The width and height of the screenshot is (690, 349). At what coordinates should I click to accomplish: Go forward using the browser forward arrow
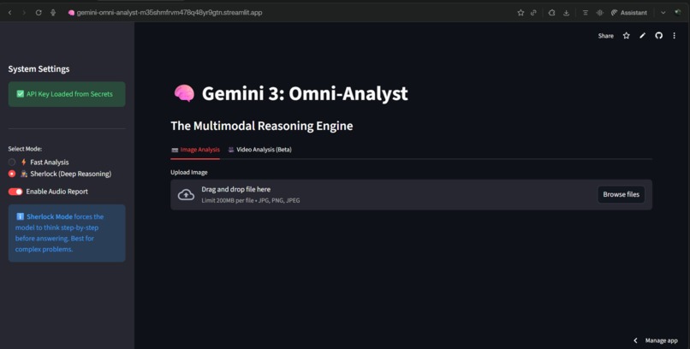click(x=24, y=13)
